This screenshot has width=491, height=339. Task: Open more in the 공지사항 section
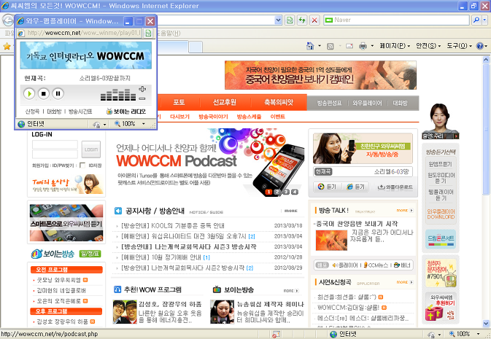[x=291, y=211]
